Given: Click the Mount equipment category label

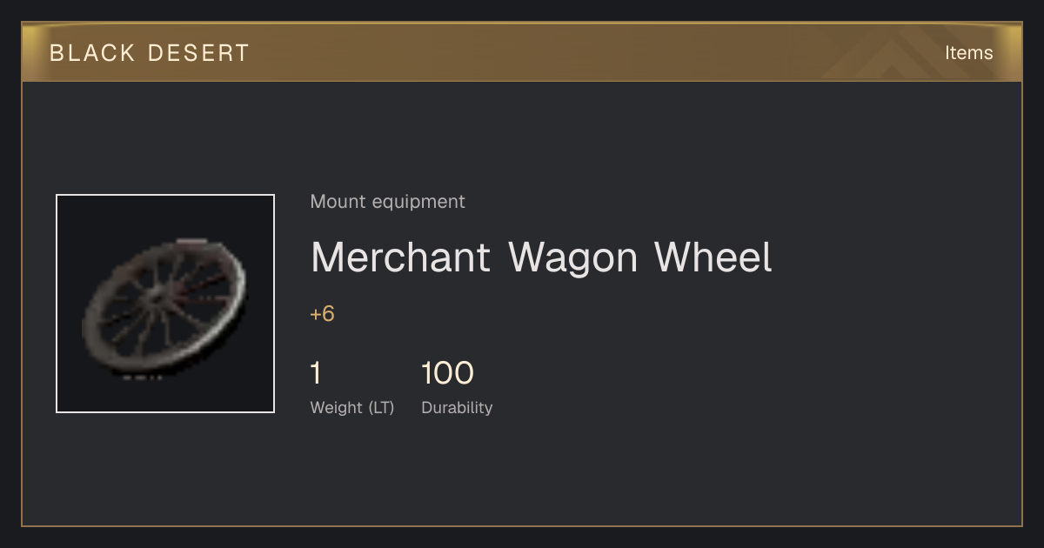Looking at the screenshot, I should (x=387, y=202).
